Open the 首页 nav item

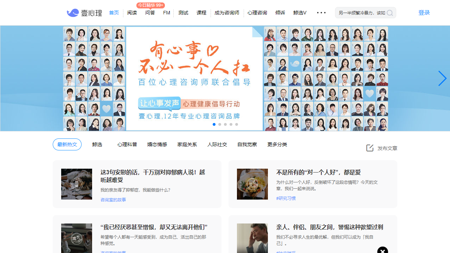(x=114, y=13)
